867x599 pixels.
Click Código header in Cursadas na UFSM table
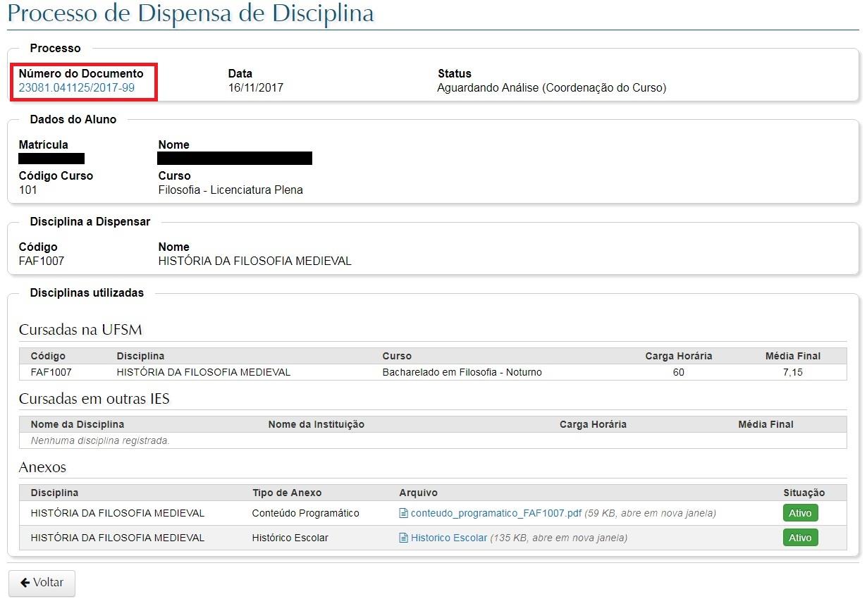click(x=48, y=356)
